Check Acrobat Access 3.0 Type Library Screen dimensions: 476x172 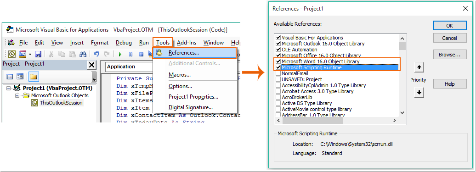click(x=278, y=91)
